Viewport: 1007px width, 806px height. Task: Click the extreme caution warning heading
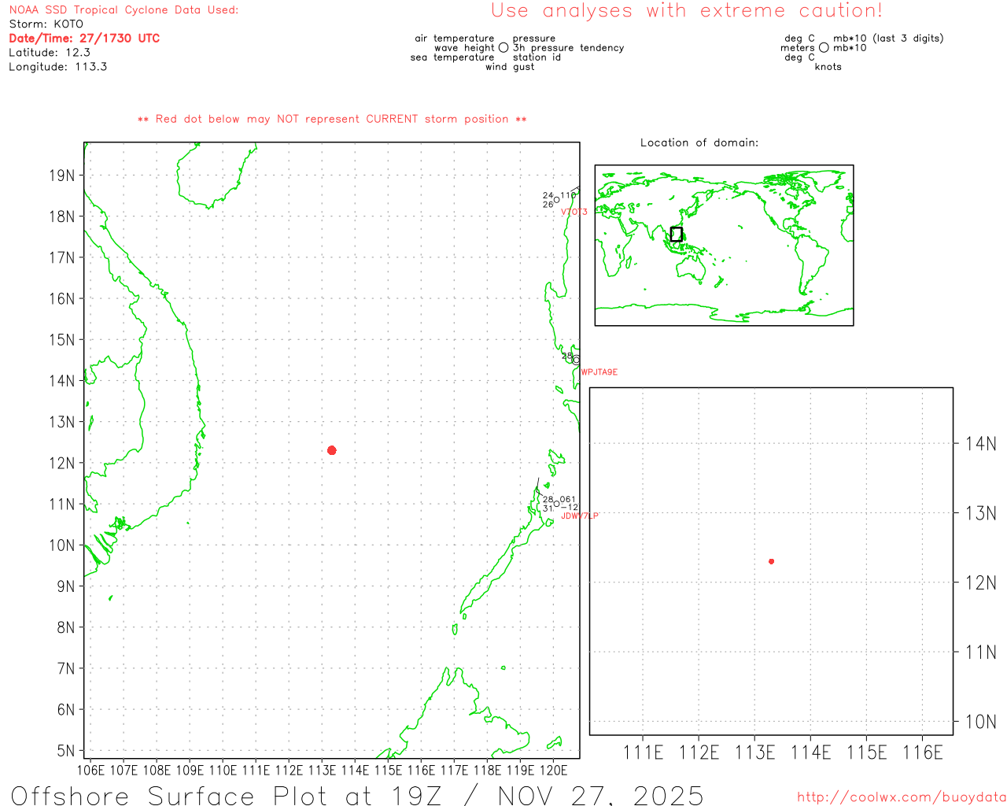coord(686,11)
